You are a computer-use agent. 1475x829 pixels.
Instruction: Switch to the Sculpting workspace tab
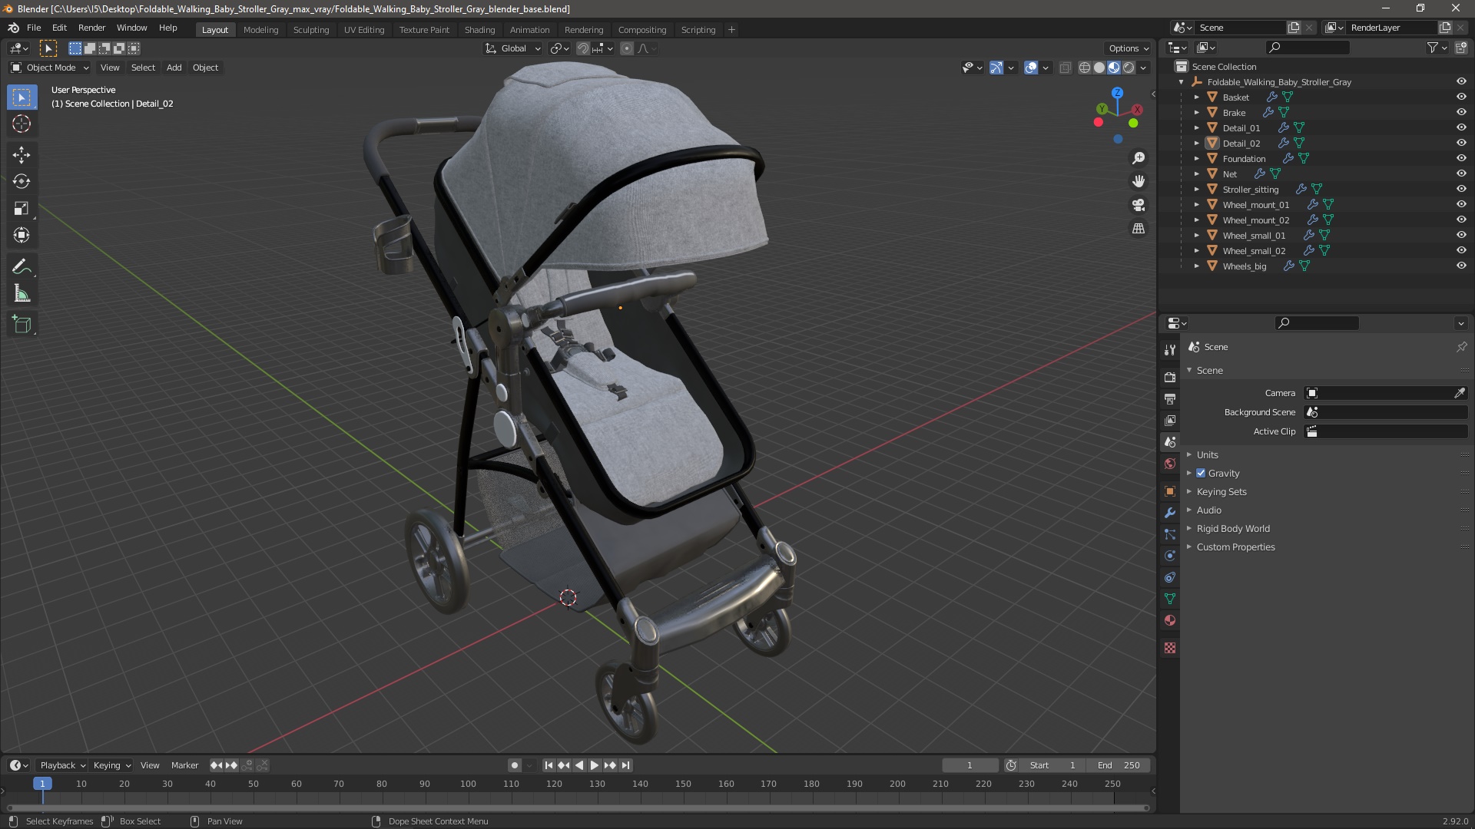pos(310,30)
